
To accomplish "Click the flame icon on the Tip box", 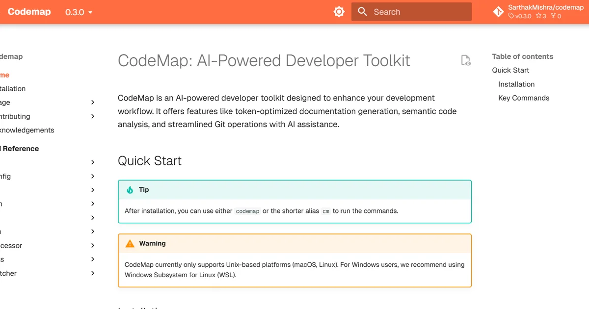I will [130, 190].
